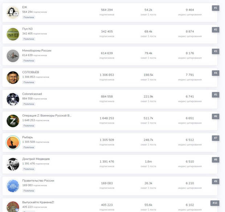Viewport: 225px width, 212px height.
Task: Select the Минобороны России channel avatar
Action: [x=13, y=56]
